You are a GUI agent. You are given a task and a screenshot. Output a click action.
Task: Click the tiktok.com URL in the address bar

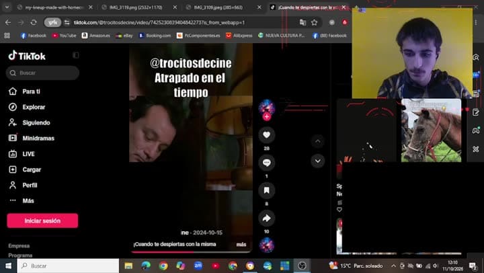pyautogui.click(x=159, y=22)
